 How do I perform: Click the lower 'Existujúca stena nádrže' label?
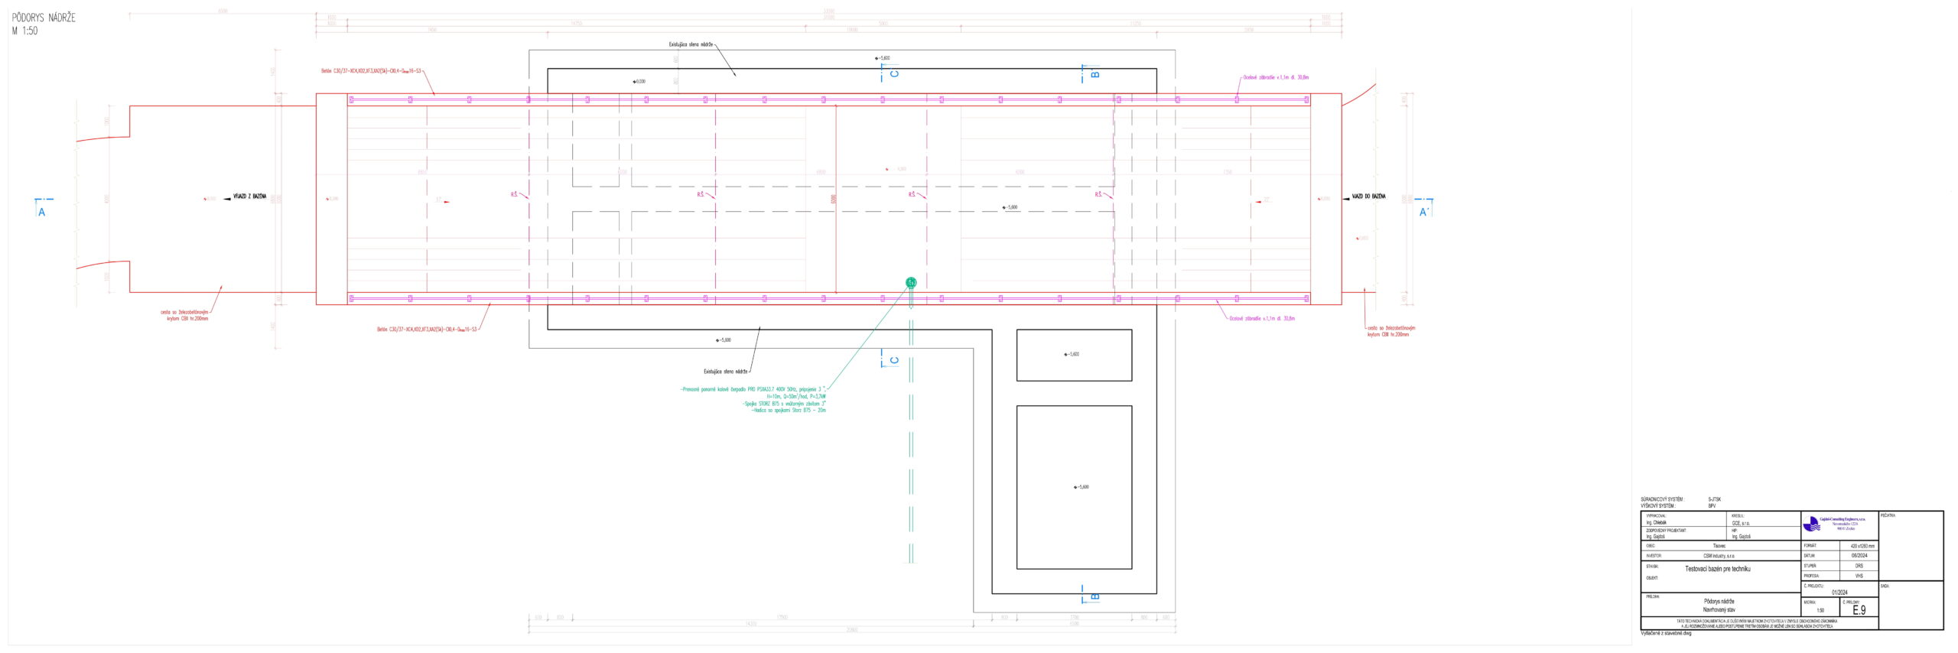(725, 372)
